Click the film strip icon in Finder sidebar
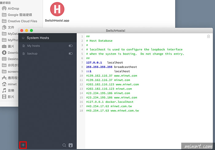The width and height of the screenshot is (215, 150). point(4,97)
